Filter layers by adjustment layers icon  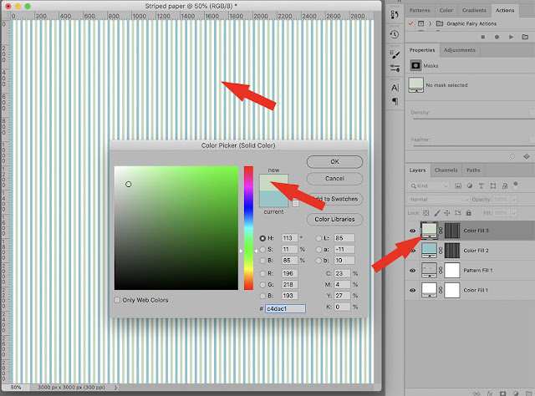pos(470,186)
